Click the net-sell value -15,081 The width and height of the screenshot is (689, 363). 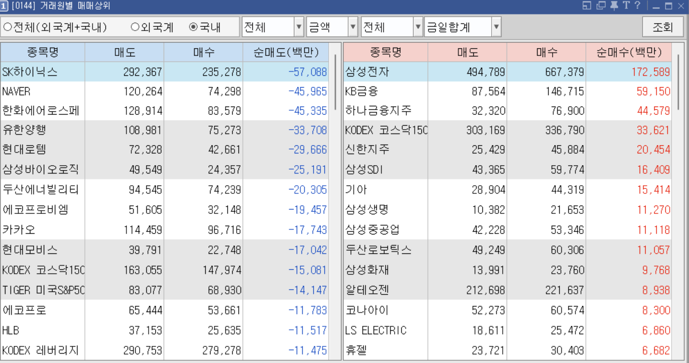point(308,270)
